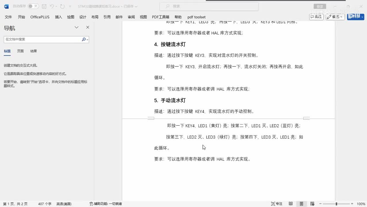The image size is (367, 207).
Task: Toggle the 自动保存 autosave switch
Action: click(x=33, y=6)
